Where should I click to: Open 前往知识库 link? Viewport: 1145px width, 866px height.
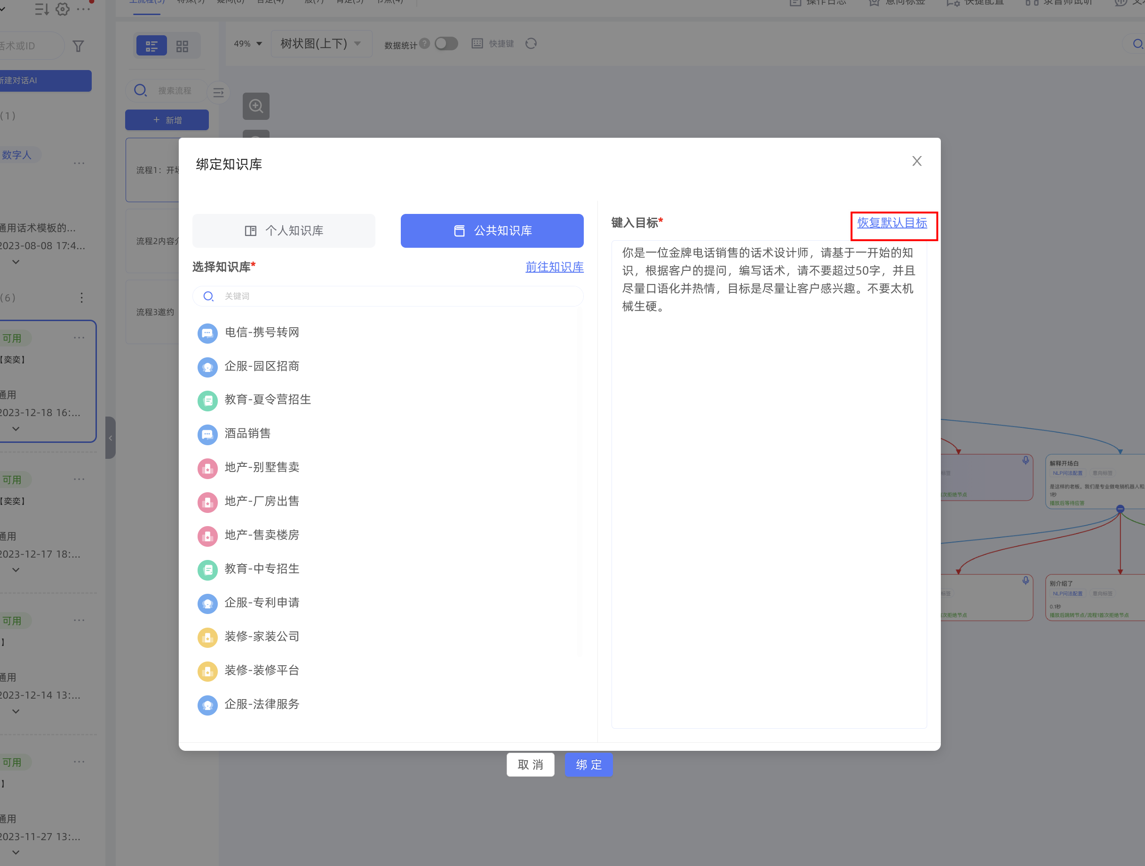coord(554,267)
